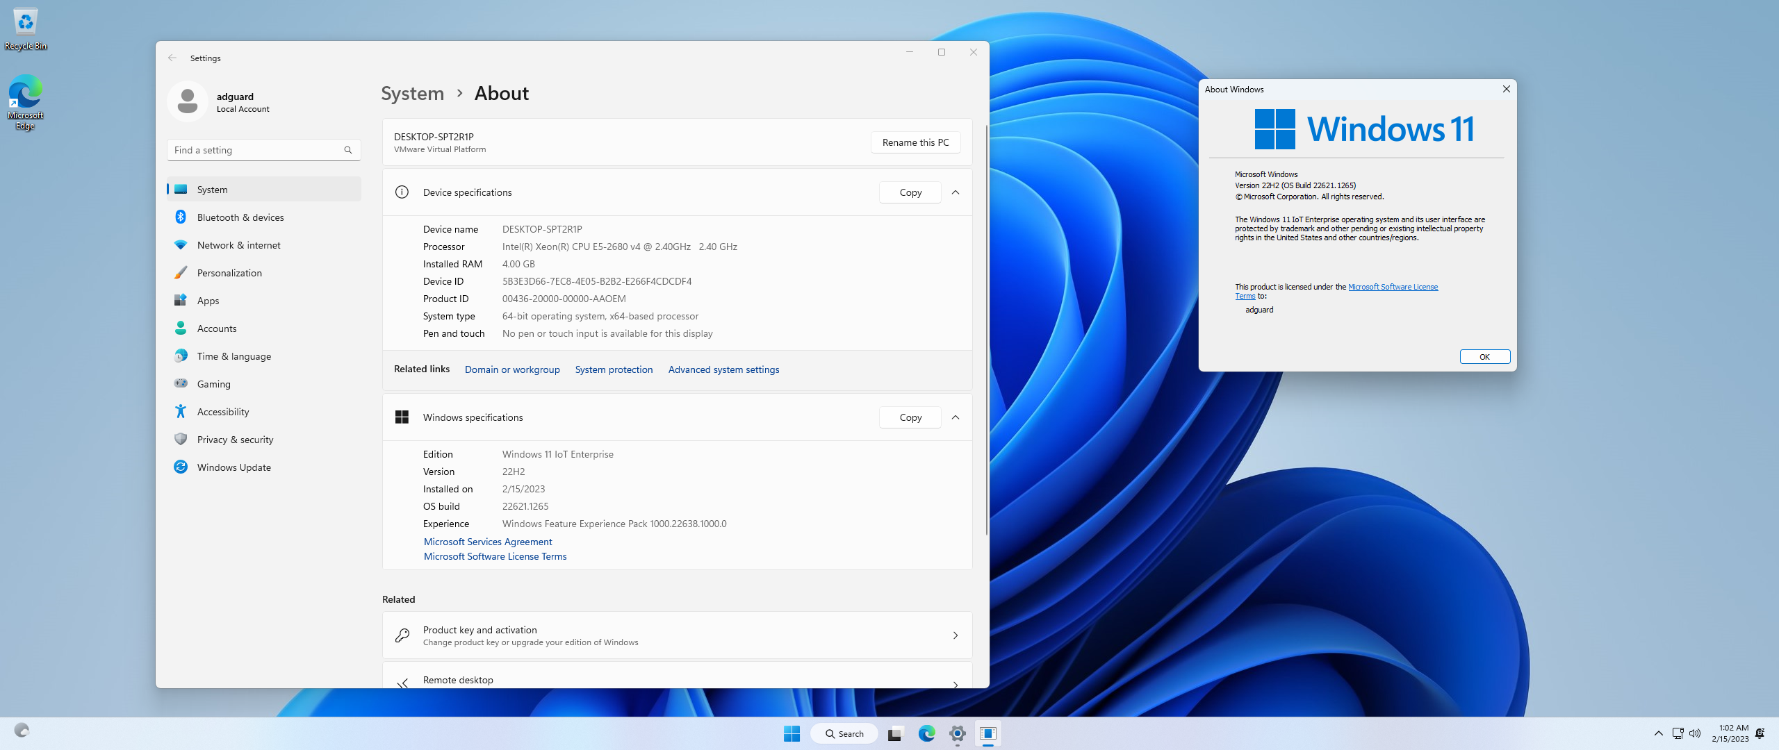Click the search magnifier in Find a setting
Screen dimensions: 1779x750
[348, 150]
